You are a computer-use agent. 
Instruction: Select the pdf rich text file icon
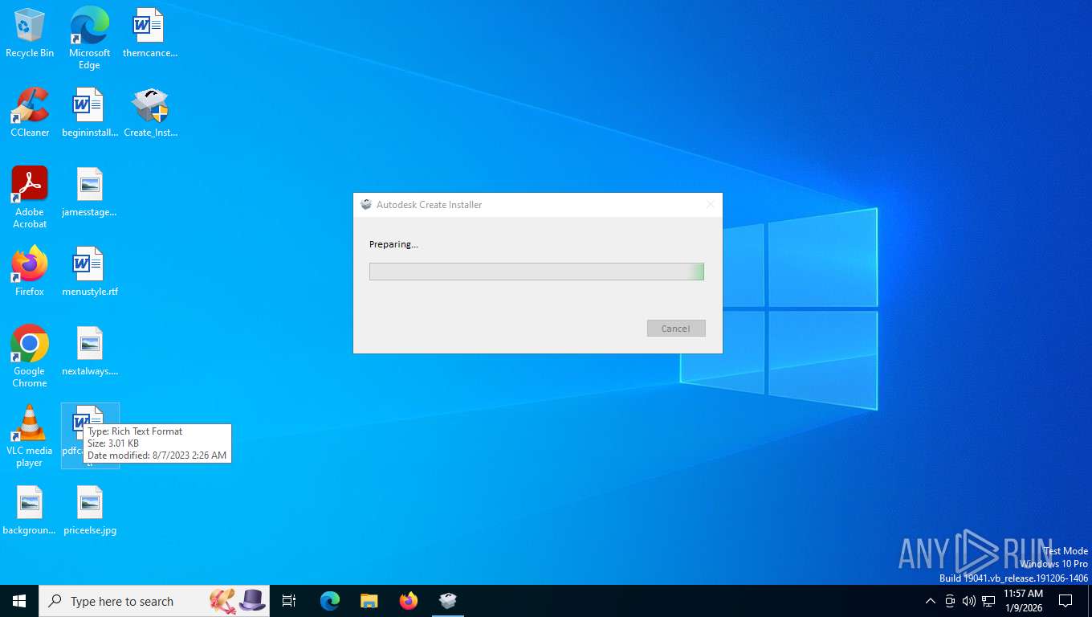[89, 435]
